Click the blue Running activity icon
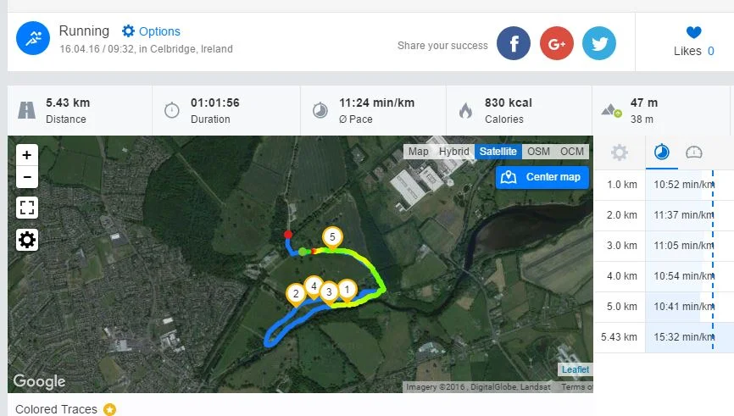 click(34, 38)
